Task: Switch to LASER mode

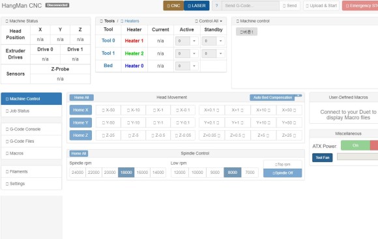Action: [x=196, y=6]
